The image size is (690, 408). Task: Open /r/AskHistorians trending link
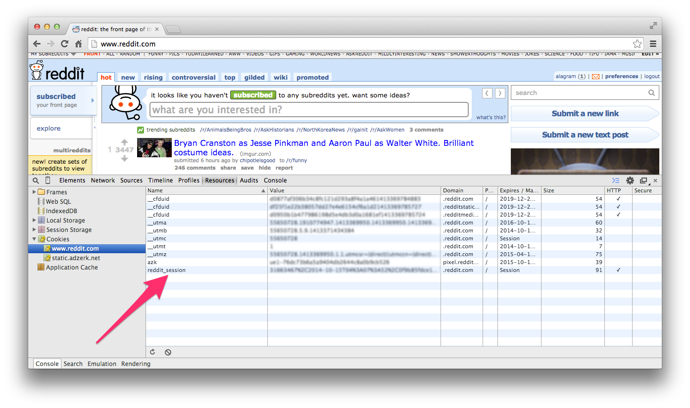(274, 130)
